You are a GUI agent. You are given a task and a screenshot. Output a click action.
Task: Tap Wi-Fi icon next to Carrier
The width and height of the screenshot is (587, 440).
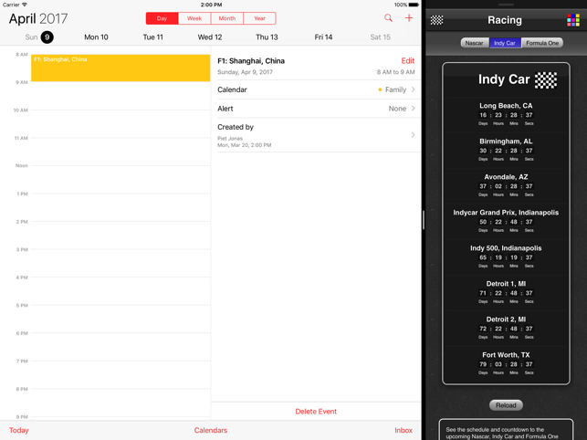point(25,5)
